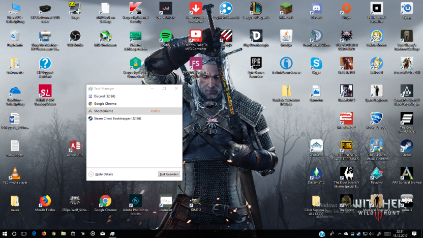This screenshot has height=238, width=423.
Task: Launch the Space Engineers shortcut
Action: (377, 91)
